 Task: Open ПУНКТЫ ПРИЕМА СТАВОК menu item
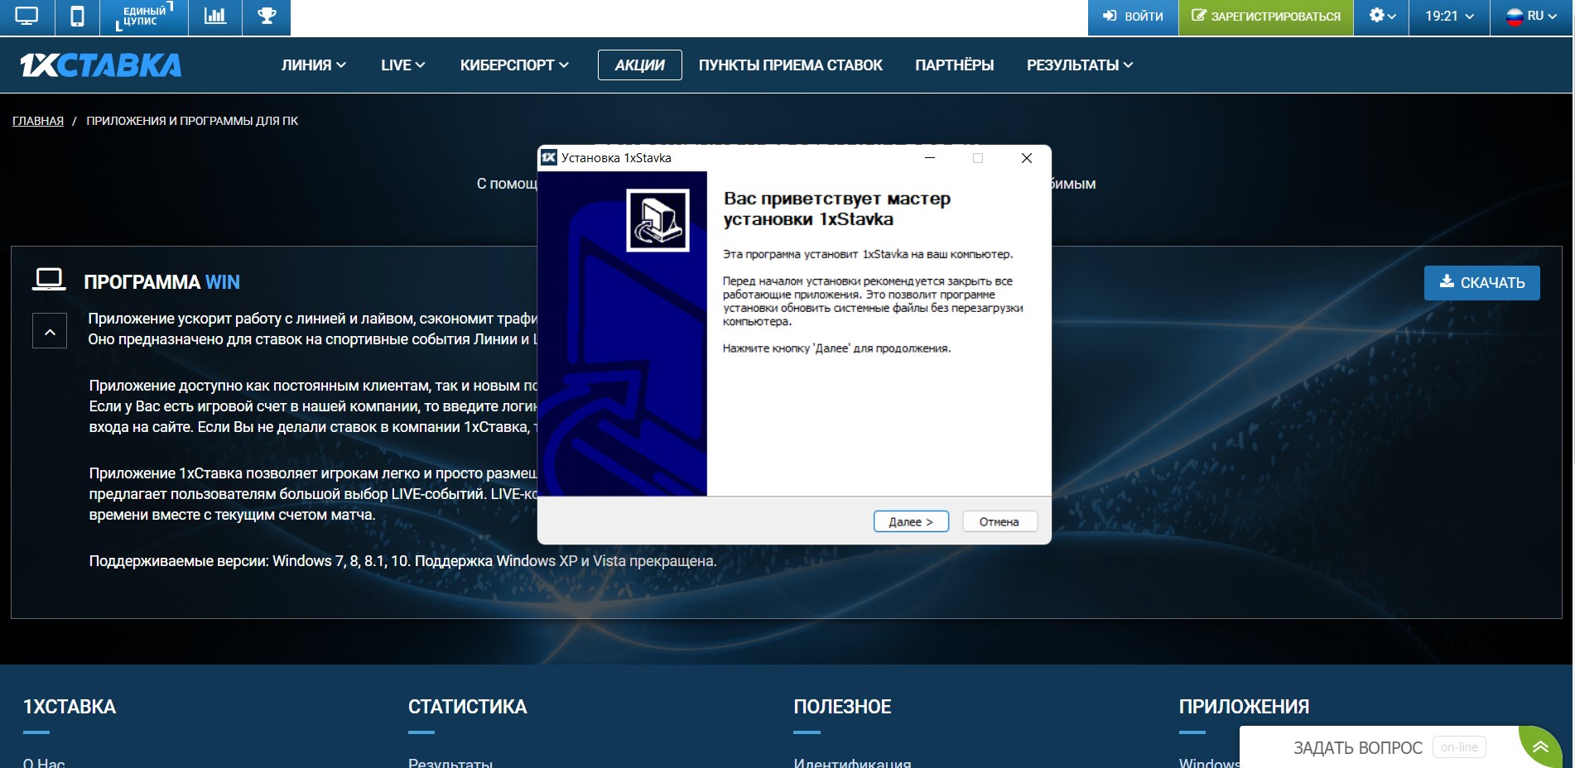pyautogui.click(x=791, y=65)
